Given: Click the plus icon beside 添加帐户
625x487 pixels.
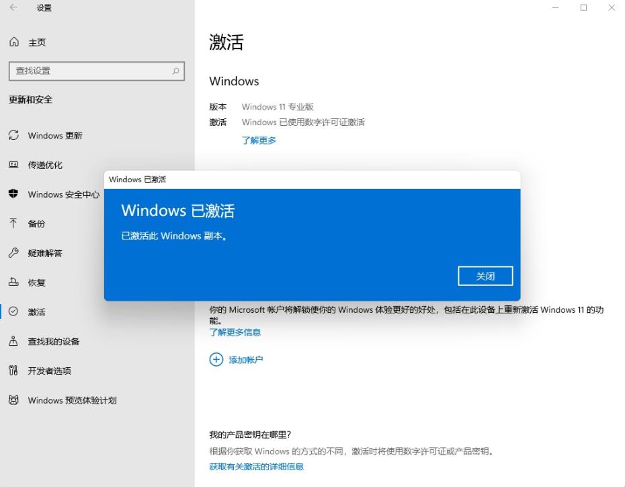Looking at the screenshot, I should [216, 359].
